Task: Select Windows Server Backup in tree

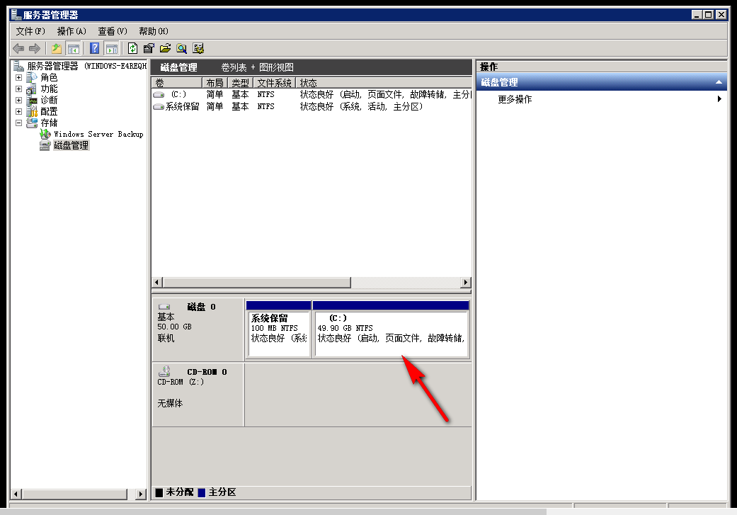Action: coord(98,134)
